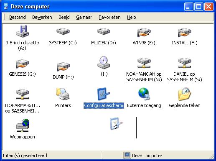Image resolution: width=216 pixels, height=161 pixels.
Task: Click the Deze computer title bar icon
Action: coord(6,6)
